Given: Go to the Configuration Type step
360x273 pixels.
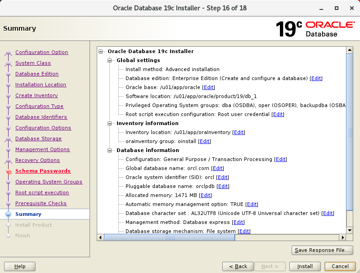Looking at the screenshot, I should pyautogui.click(x=39, y=106).
